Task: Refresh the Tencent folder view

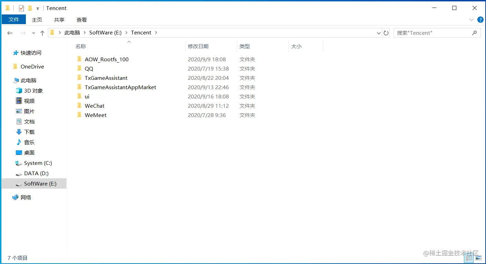Action: (386, 33)
